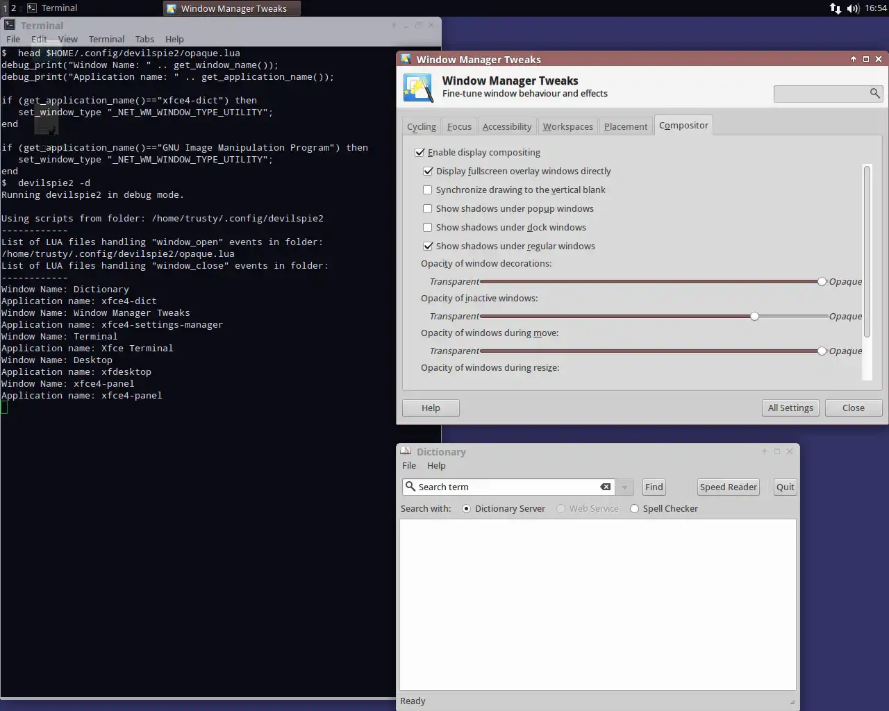Click the Terminal icon in the panel taskbar

coord(32,8)
